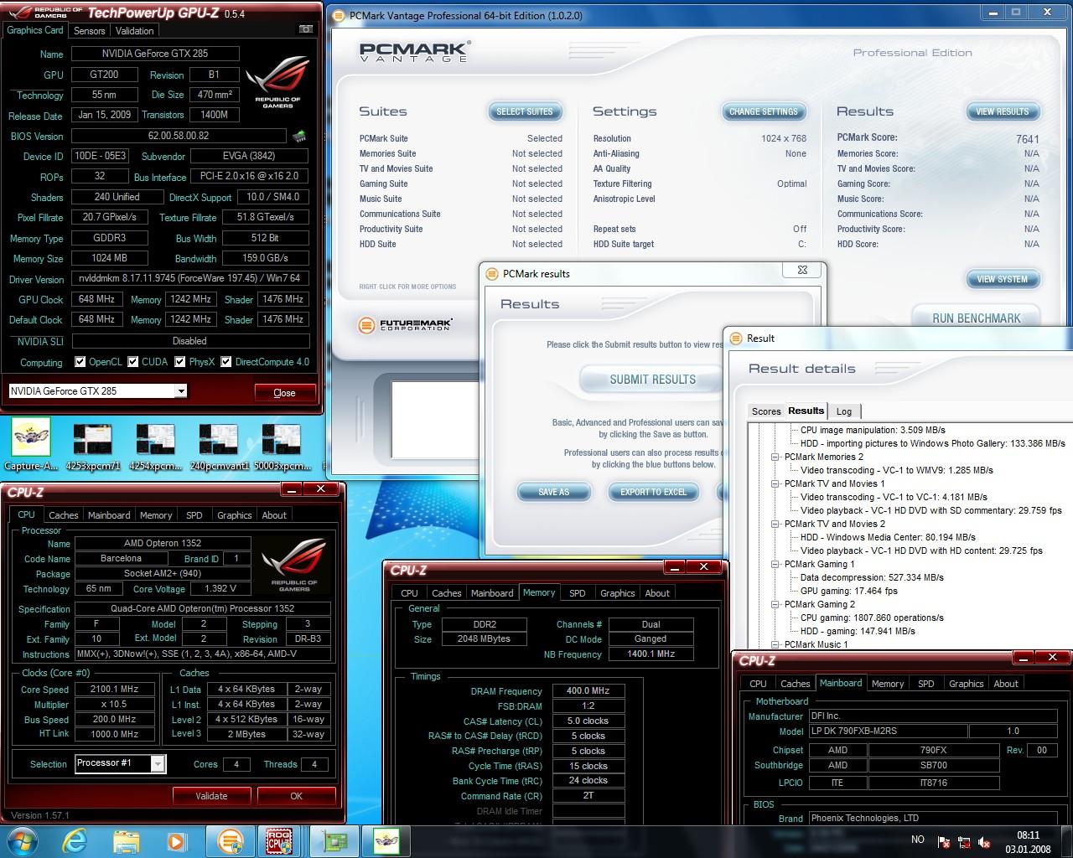Collapse the PCMark TV and Movies 1 node

(x=775, y=483)
